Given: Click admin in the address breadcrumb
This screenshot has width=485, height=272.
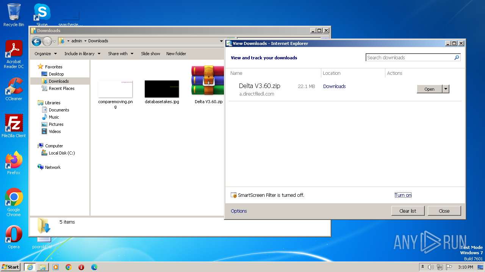Looking at the screenshot, I should point(77,41).
